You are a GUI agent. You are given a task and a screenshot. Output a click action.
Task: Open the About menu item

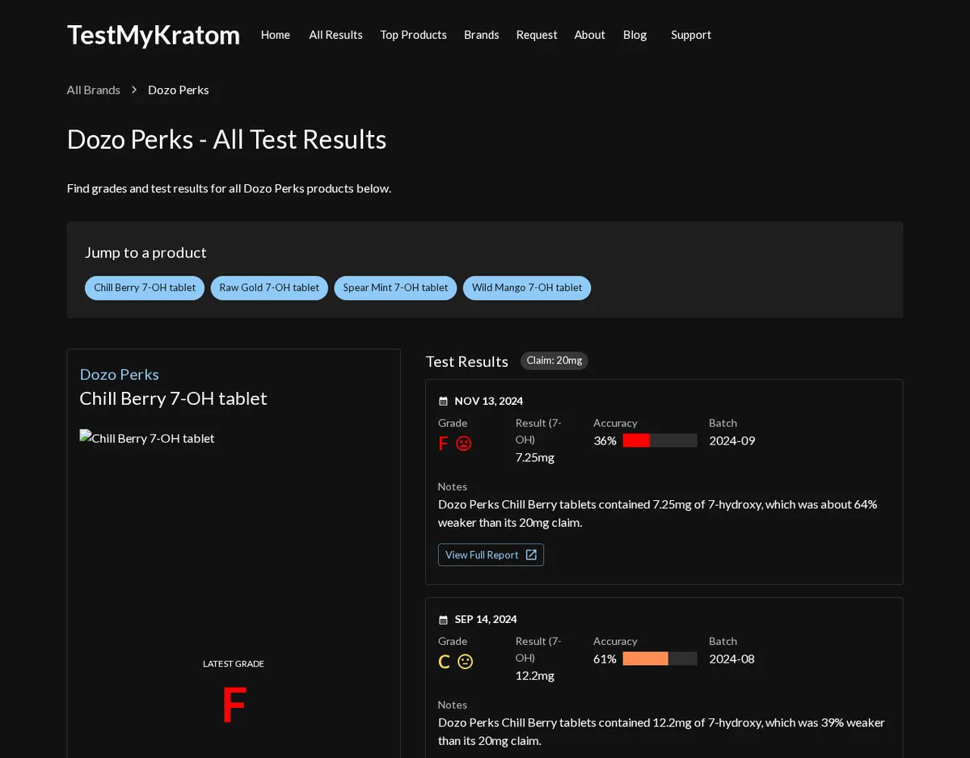[589, 35]
